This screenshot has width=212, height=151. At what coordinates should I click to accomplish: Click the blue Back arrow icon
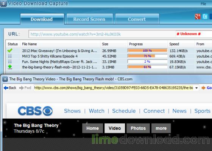pos(6,88)
